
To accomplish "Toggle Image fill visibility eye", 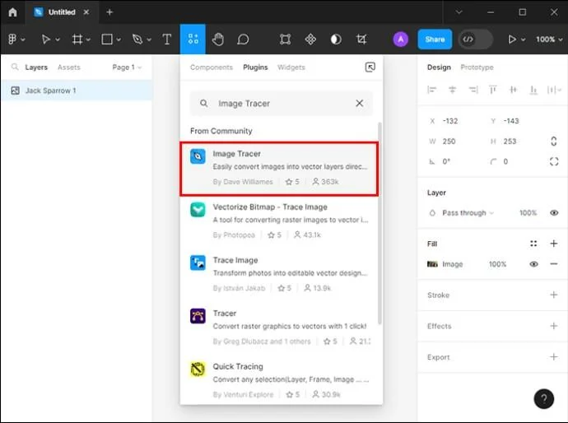I will pyautogui.click(x=533, y=264).
